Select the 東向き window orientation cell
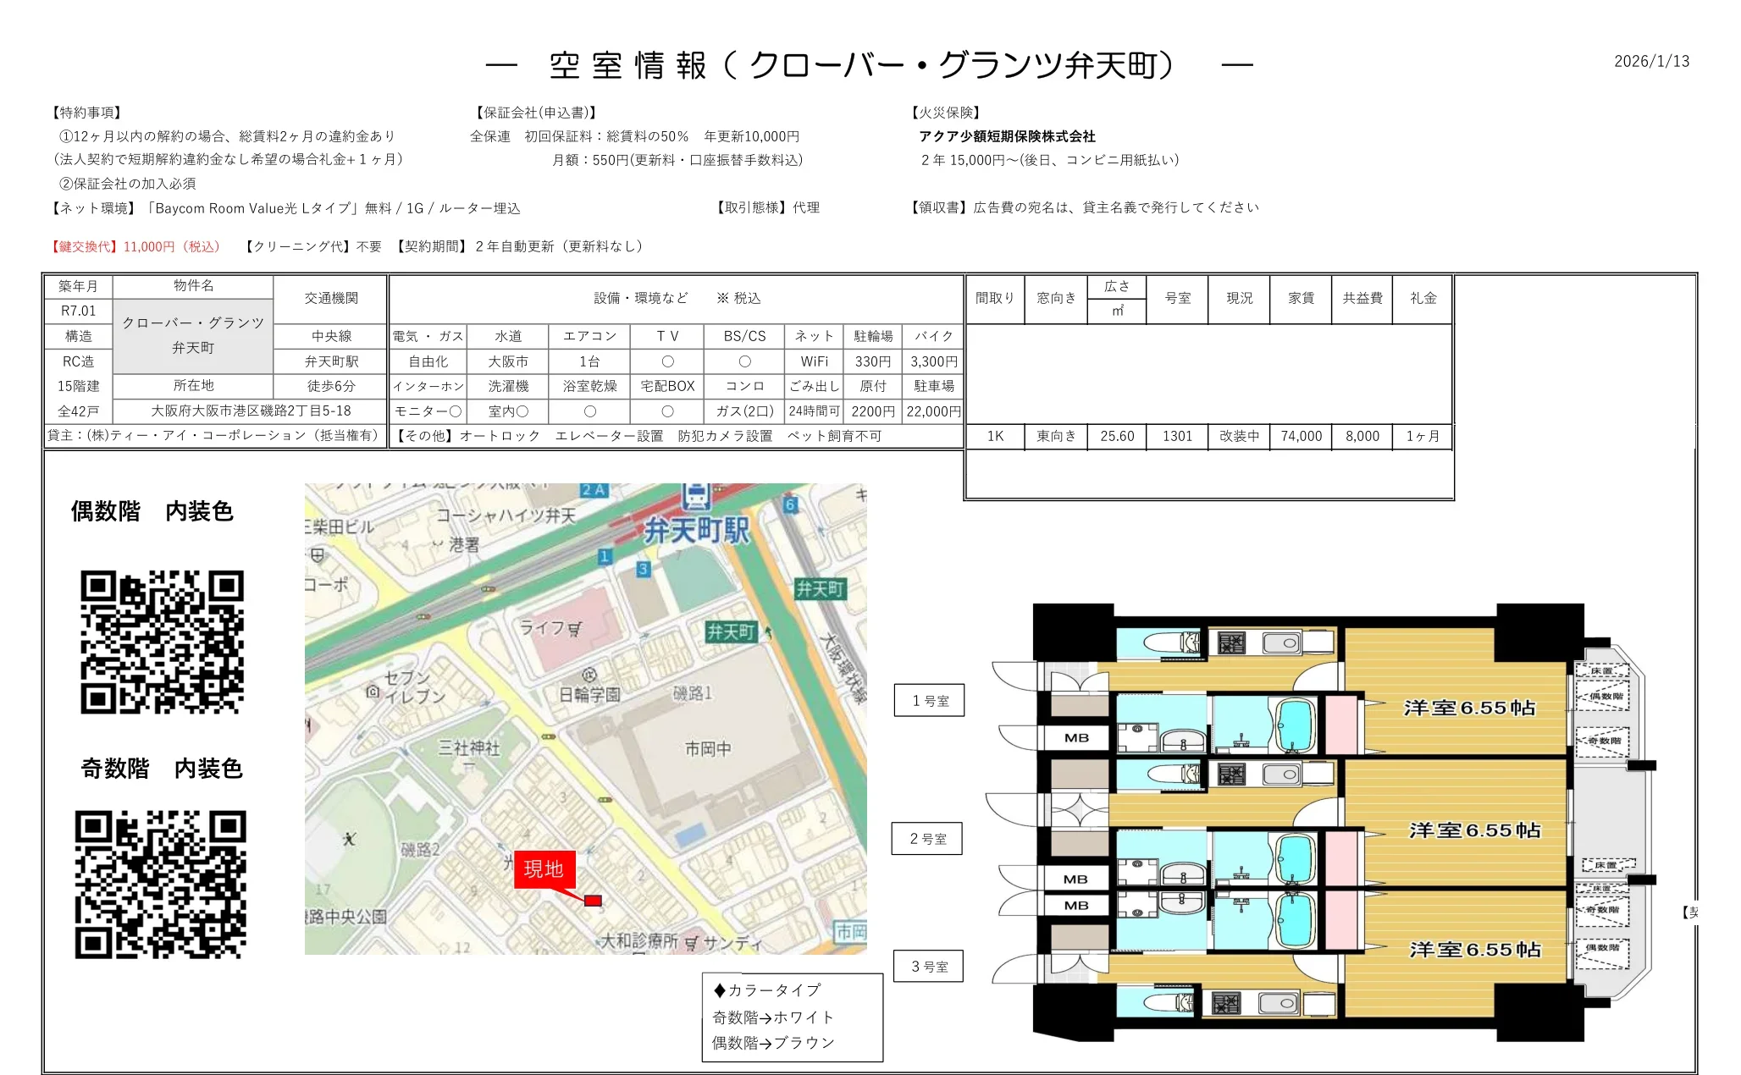This screenshot has height=1075, width=1741. click(x=1055, y=437)
